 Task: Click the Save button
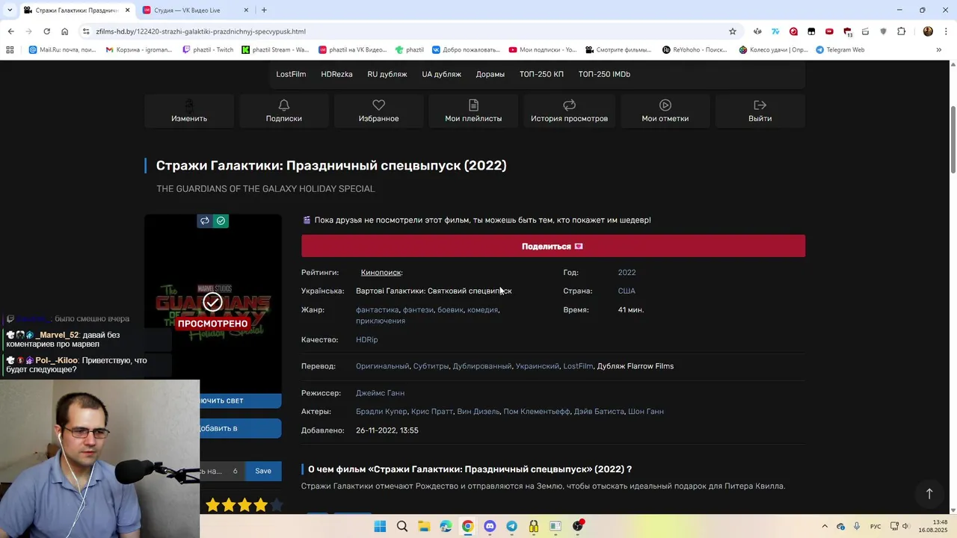[x=263, y=471]
